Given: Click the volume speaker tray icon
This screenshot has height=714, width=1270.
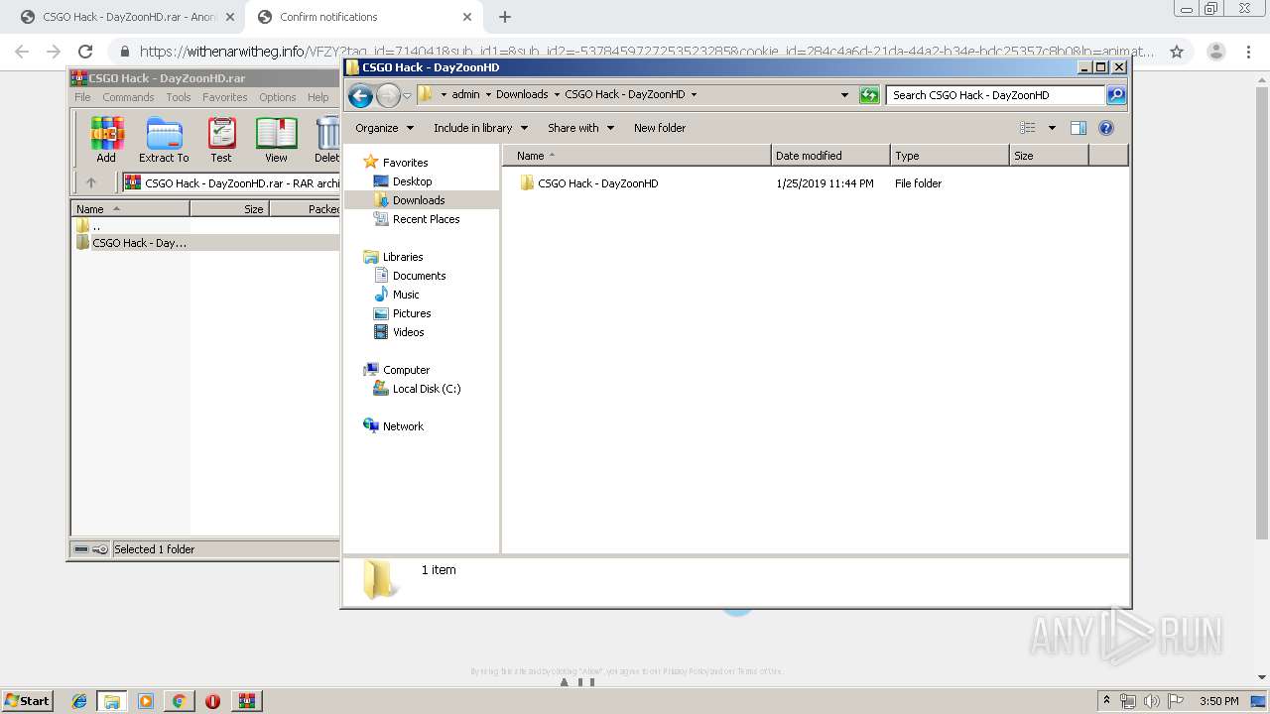Looking at the screenshot, I should tap(1152, 701).
